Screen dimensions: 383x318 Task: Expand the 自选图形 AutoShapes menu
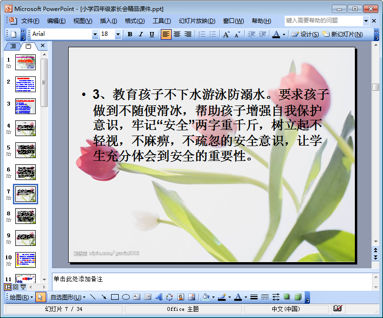point(68,297)
